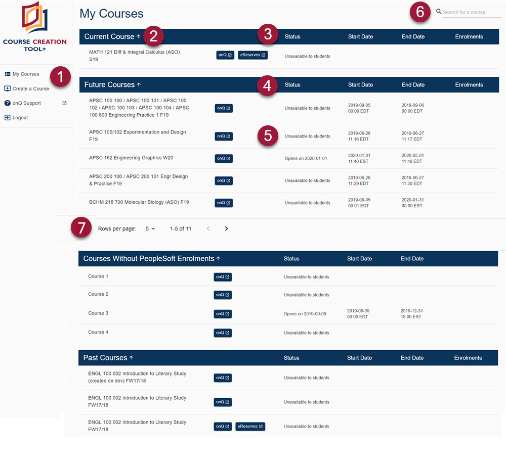Open the Rows per page dropdown
This screenshot has height=469, width=506.
tap(150, 229)
